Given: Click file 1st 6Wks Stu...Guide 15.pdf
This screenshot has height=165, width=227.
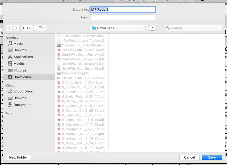Looking at the screenshot, I should (x=82, y=50).
